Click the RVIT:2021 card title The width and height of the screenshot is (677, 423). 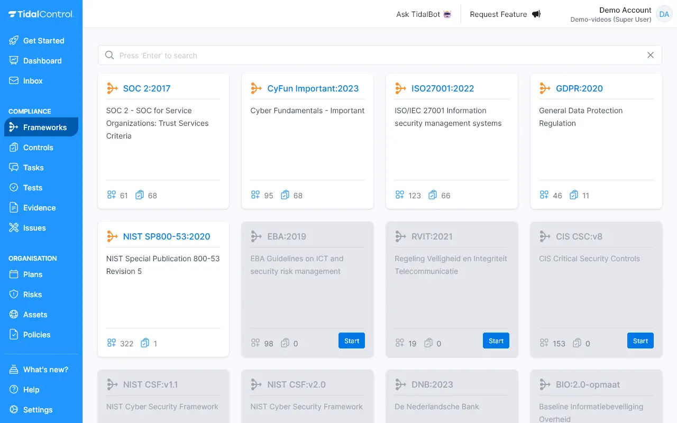click(x=432, y=236)
